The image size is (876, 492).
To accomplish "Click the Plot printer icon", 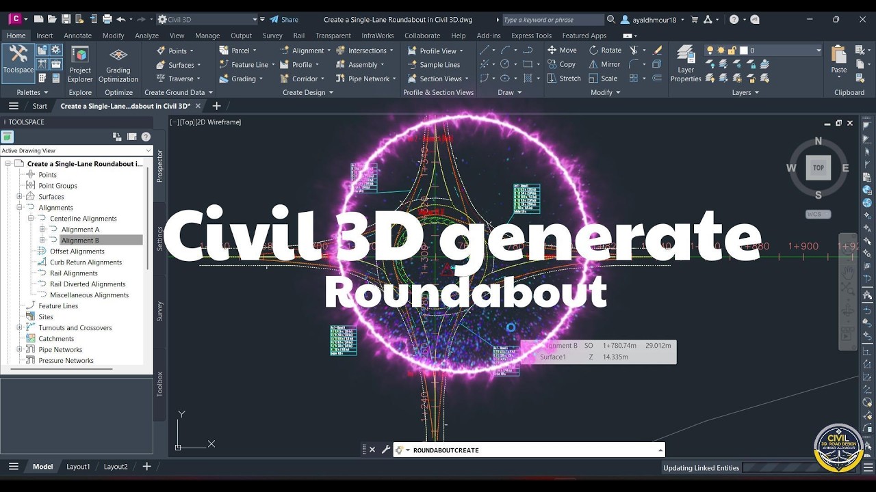I will point(107,19).
